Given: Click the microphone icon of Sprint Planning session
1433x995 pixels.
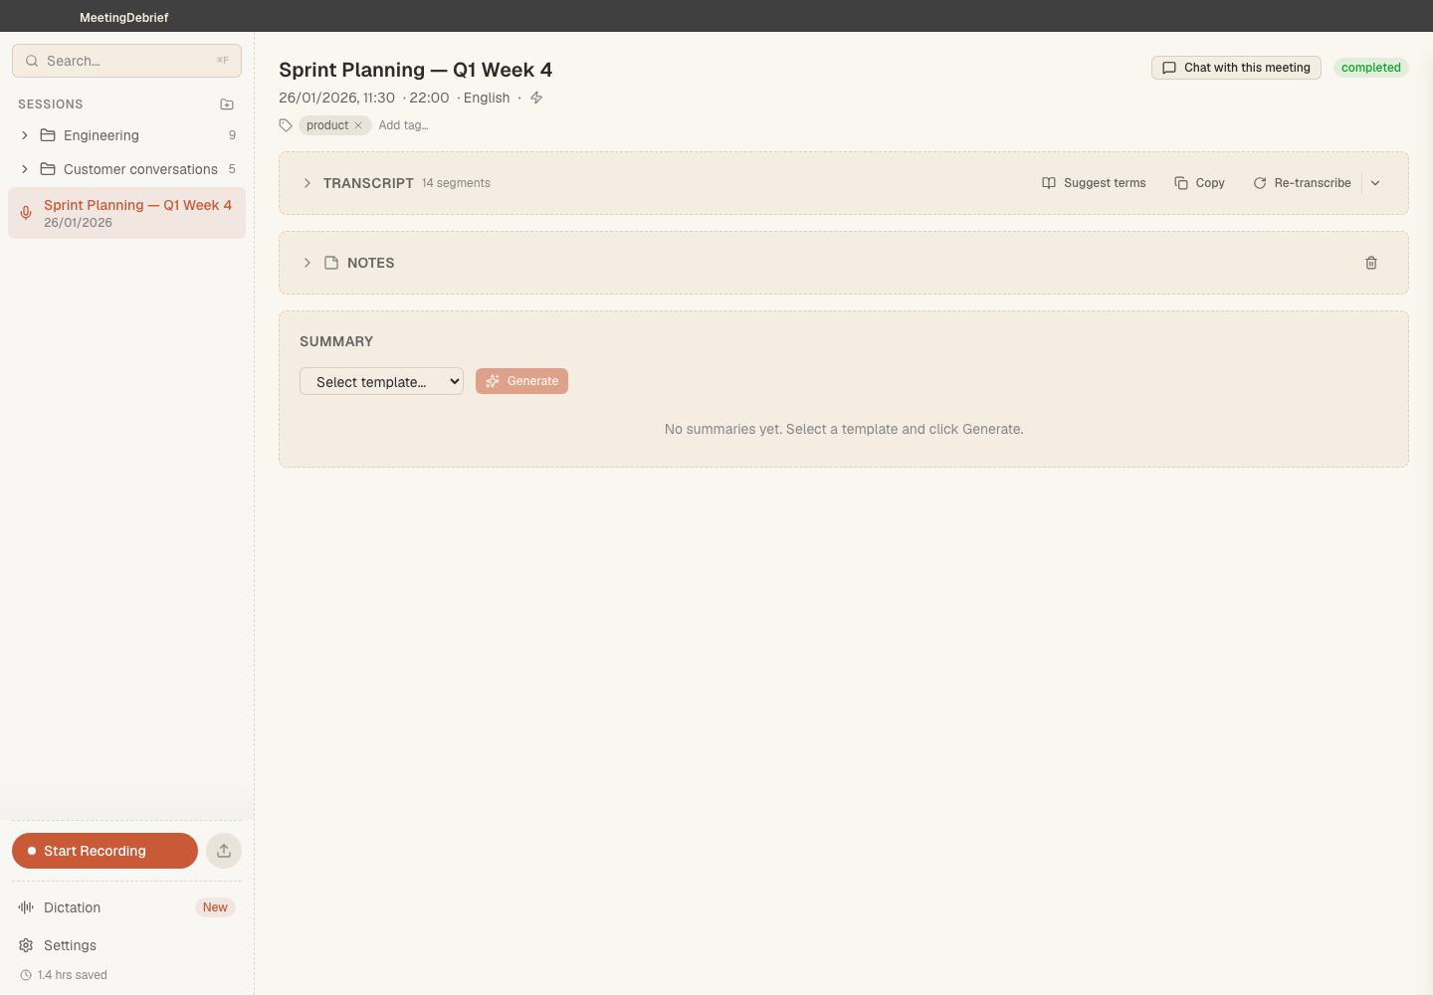Looking at the screenshot, I should [x=26, y=213].
